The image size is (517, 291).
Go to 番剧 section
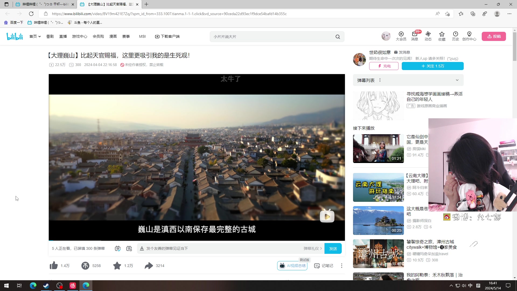[50, 36]
